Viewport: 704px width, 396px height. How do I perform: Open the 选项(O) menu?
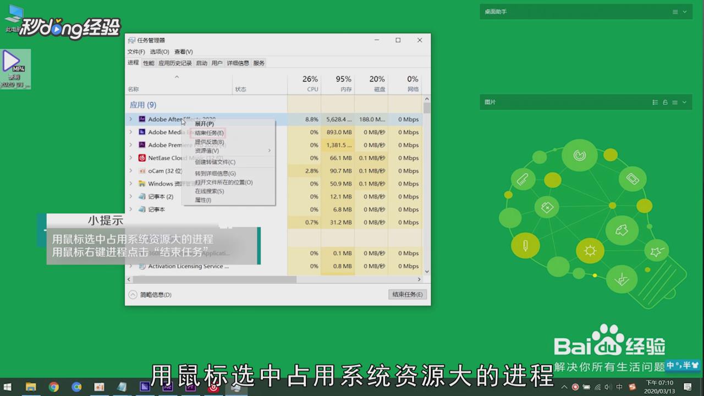159,52
